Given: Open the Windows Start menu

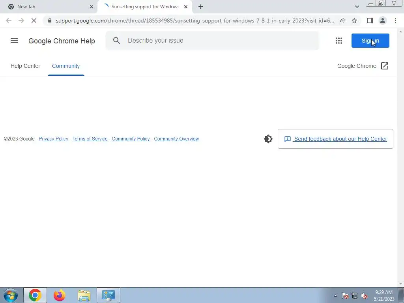Looking at the screenshot, I should [11, 295].
